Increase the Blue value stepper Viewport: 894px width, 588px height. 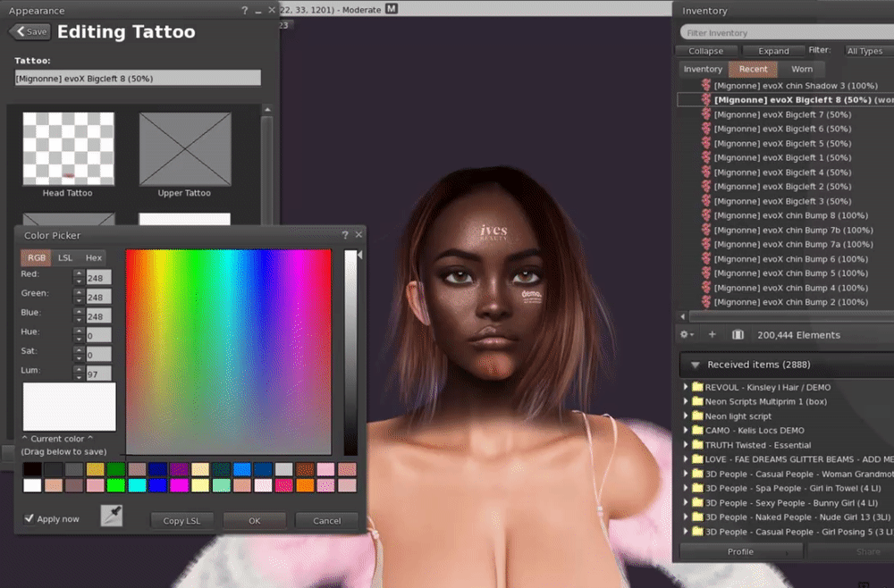pos(80,312)
